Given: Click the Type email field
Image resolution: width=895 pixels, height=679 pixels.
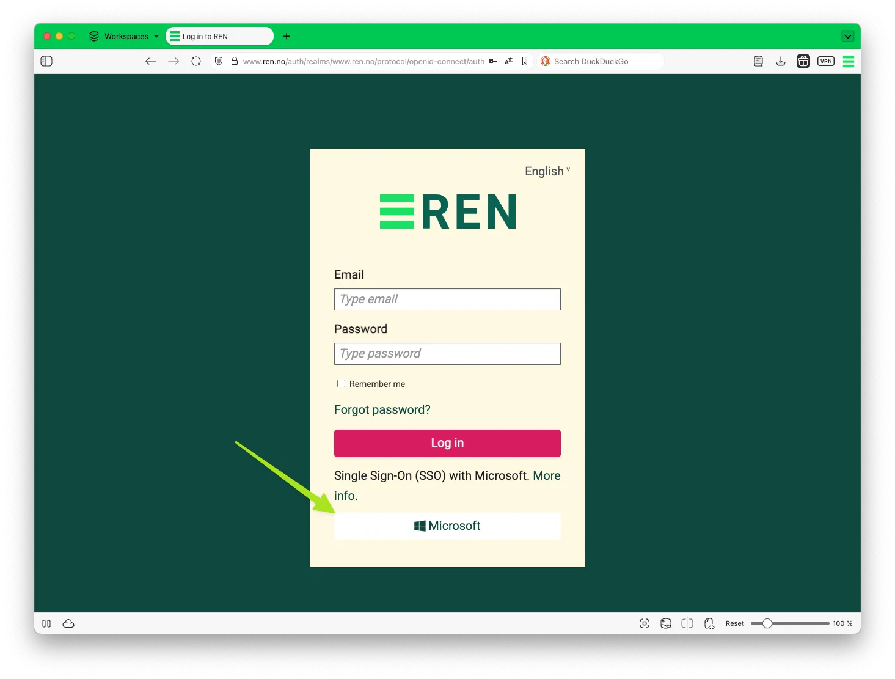Looking at the screenshot, I should (x=447, y=299).
